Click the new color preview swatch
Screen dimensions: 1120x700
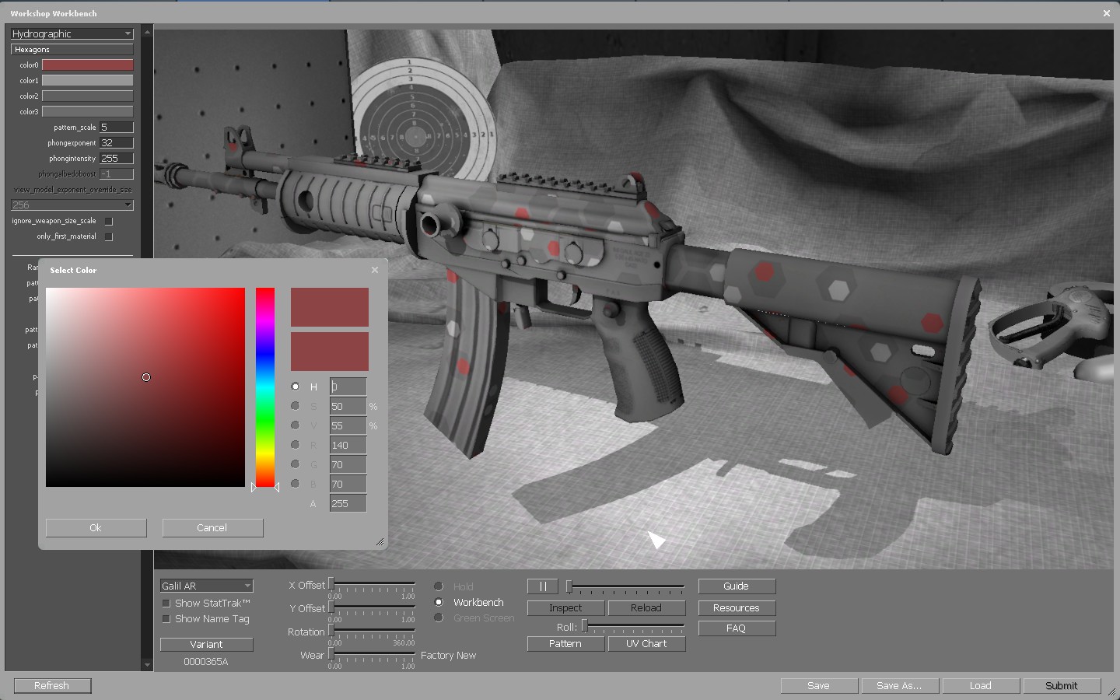330,307
